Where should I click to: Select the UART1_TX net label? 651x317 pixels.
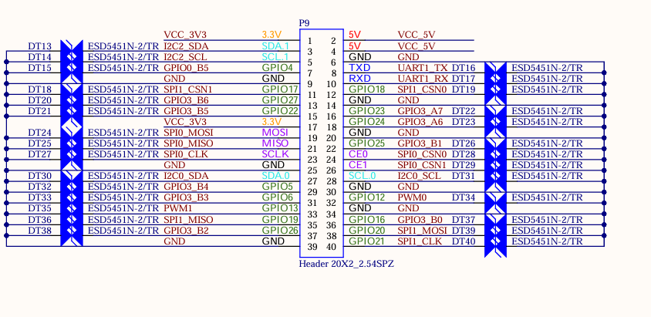click(x=423, y=68)
